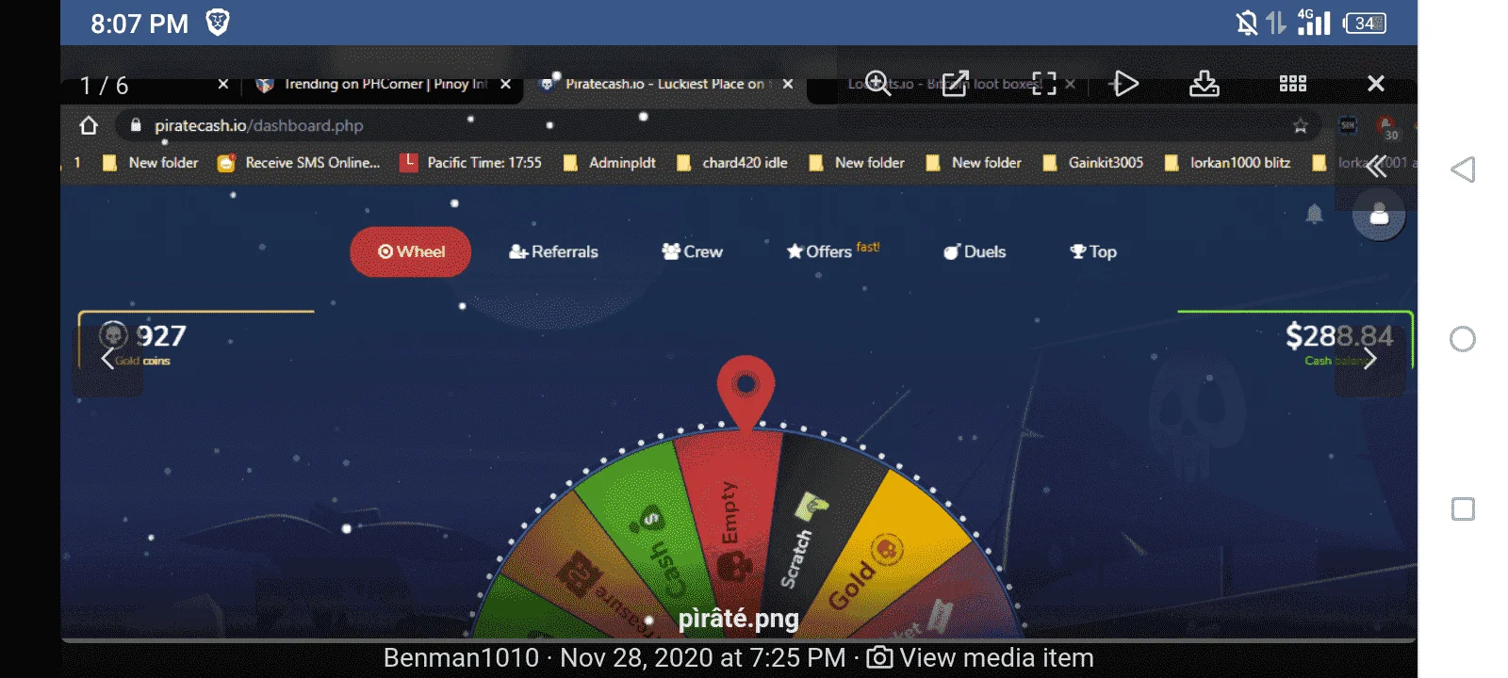Tap Benman1010 uploader name
Image resolution: width=1508 pixels, height=678 pixels.
461,657
